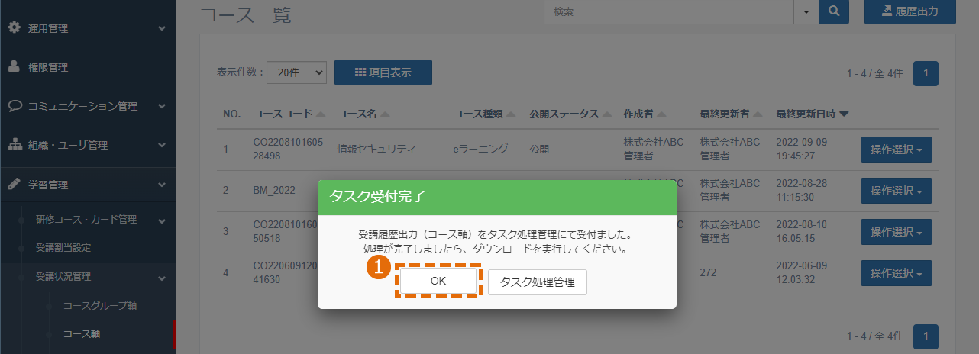Screen dimensions: 979x354
Task: Click the 権限管理 person icon
Action: click(14, 66)
